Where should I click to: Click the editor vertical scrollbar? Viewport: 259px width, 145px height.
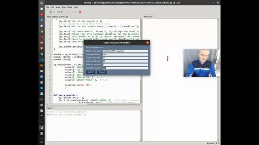(x=141, y=62)
